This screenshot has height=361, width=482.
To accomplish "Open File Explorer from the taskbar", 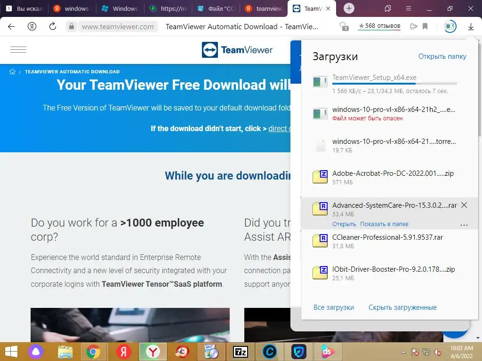I will [x=65, y=352].
